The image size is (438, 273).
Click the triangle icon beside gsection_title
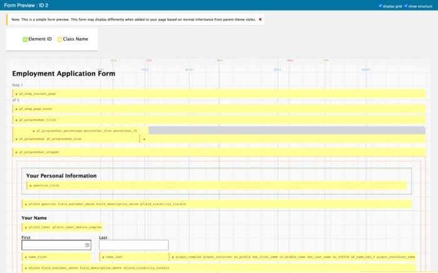31,185
